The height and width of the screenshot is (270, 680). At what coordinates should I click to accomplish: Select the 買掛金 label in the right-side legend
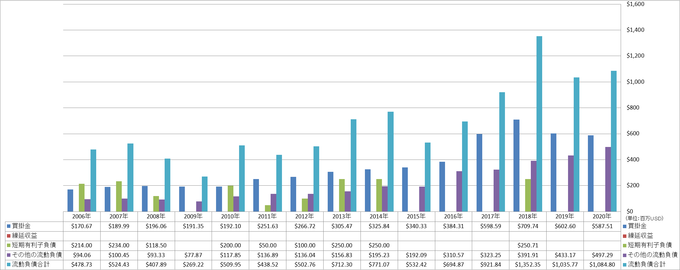click(637, 226)
